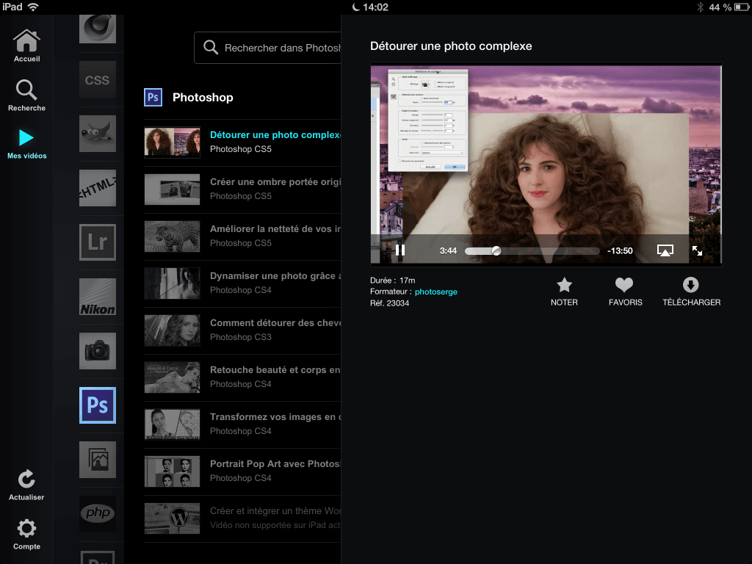The image size is (752, 564).
Task: Magnifying glass search icon in sidebar
Action: click(x=26, y=91)
